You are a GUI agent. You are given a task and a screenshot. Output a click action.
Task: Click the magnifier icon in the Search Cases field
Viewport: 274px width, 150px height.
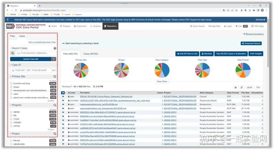13,53
